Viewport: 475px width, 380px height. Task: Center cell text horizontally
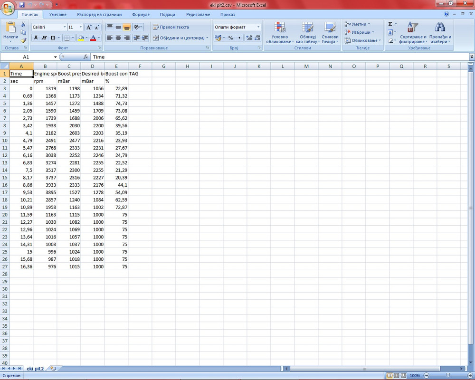pyautogui.click(x=118, y=38)
